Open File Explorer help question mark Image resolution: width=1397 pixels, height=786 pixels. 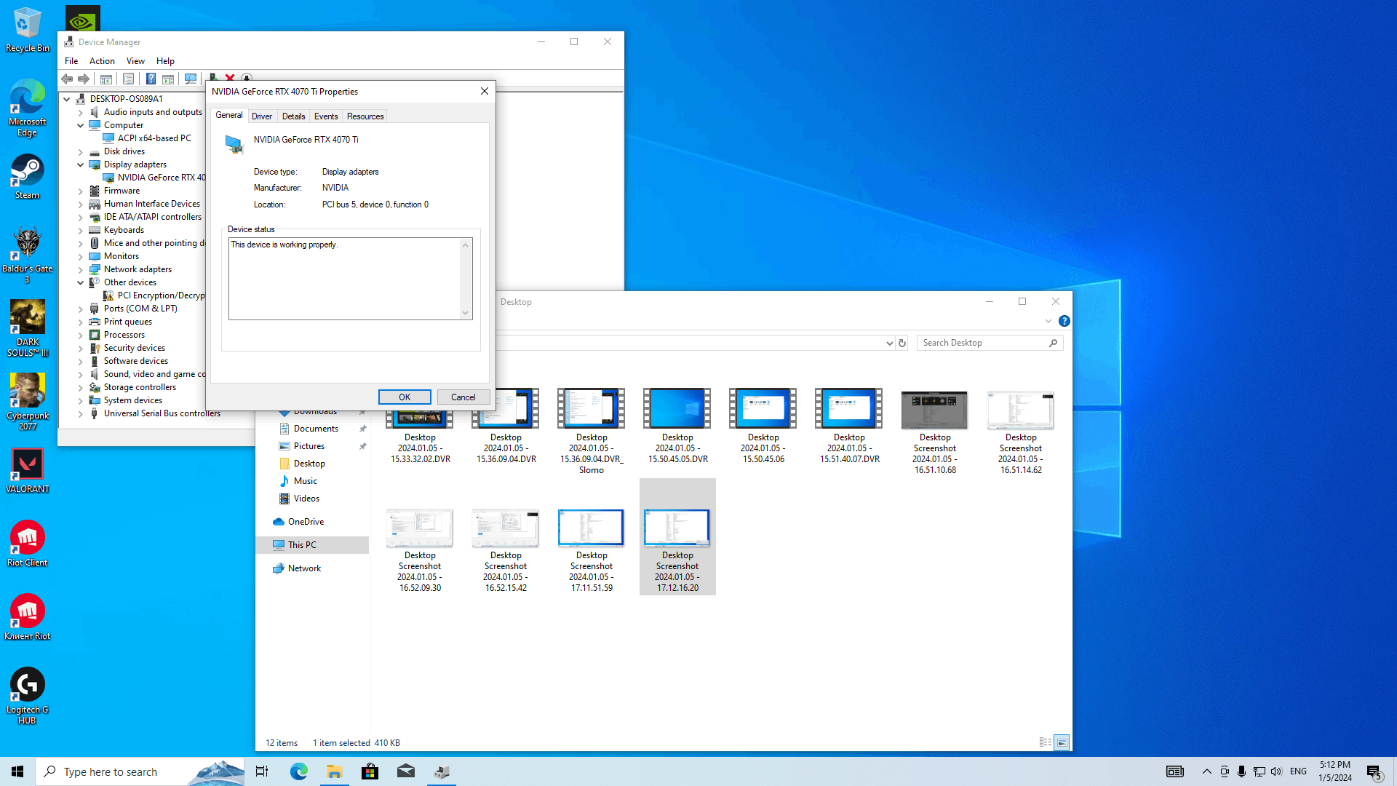pyautogui.click(x=1064, y=321)
